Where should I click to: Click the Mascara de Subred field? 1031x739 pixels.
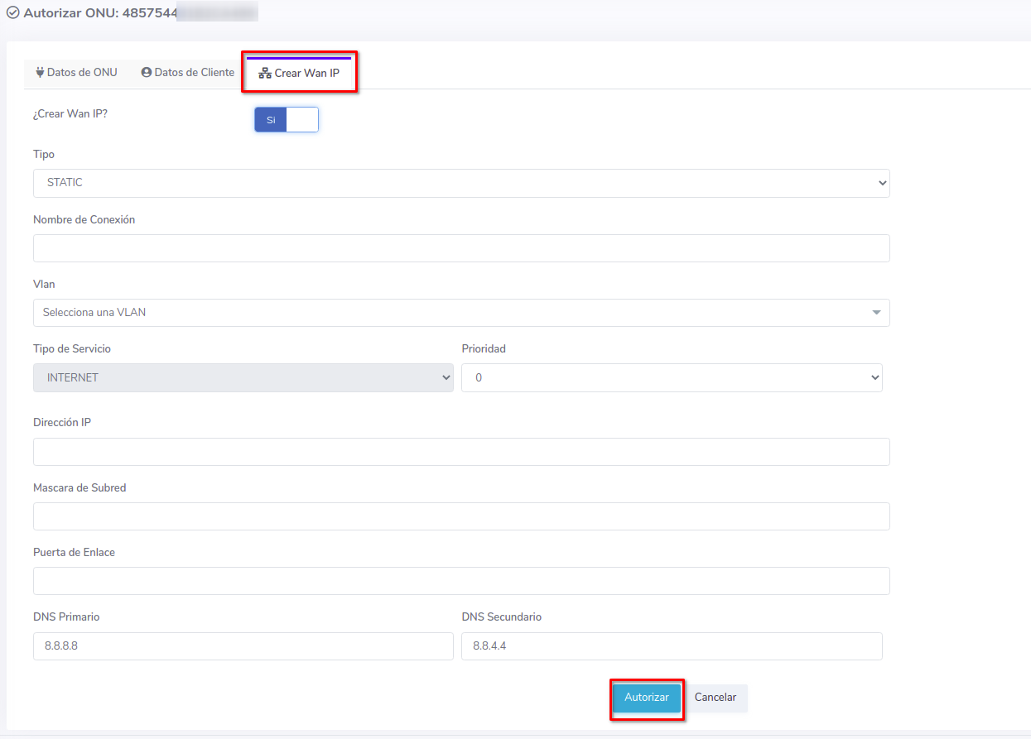point(461,516)
